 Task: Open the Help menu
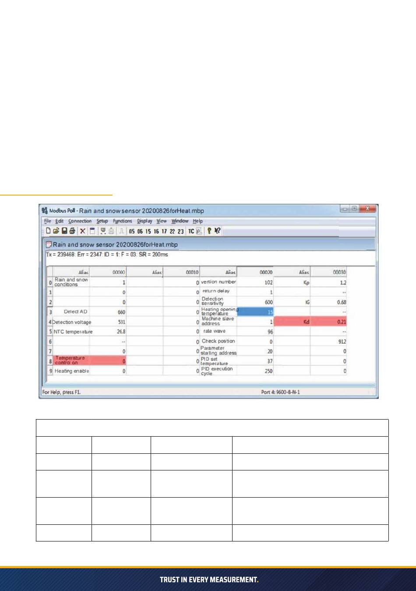[x=197, y=221]
